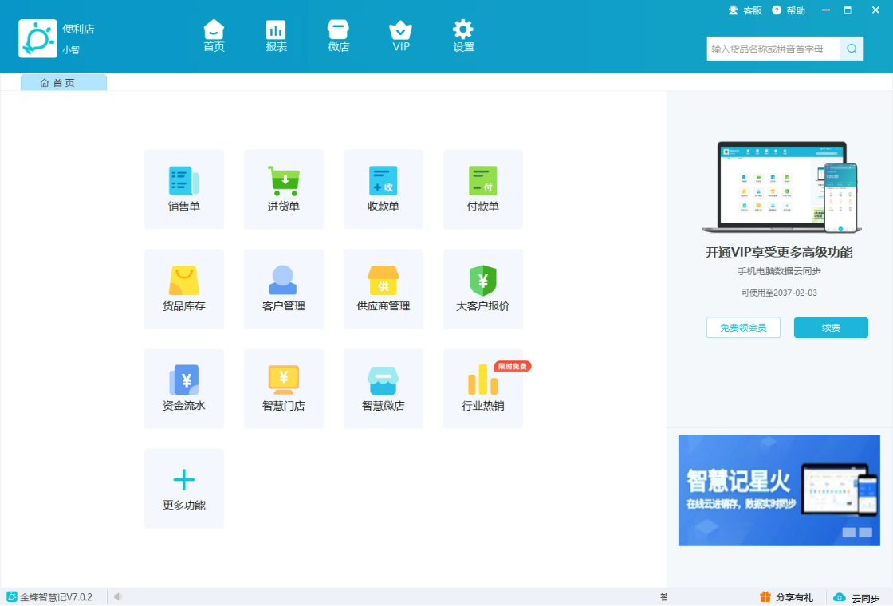Switch to the 首页 tab
893x606 pixels.
point(64,83)
